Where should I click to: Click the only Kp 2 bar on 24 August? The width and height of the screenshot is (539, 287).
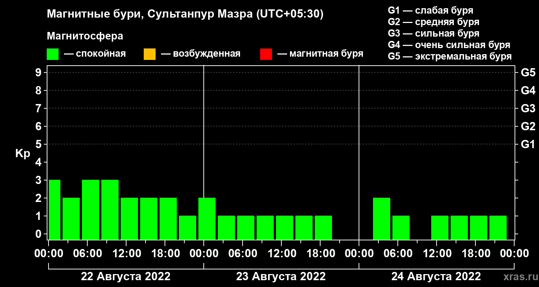tap(382, 218)
